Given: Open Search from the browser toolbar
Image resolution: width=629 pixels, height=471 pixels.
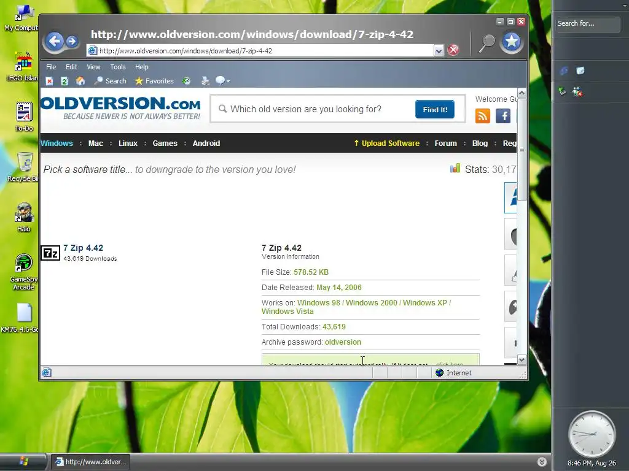Looking at the screenshot, I should [x=111, y=81].
